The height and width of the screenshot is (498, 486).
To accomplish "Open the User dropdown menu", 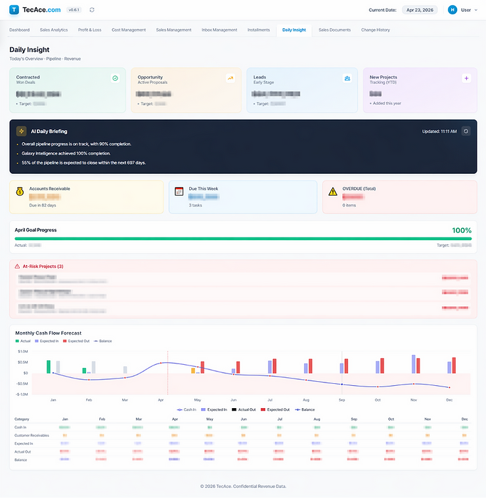I will click(469, 10).
